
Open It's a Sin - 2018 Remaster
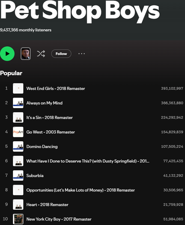(x=50, y=118)
